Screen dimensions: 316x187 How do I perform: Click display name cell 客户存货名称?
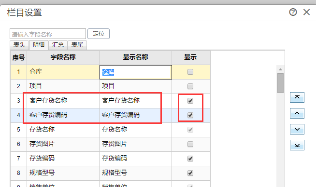point(136,101)
